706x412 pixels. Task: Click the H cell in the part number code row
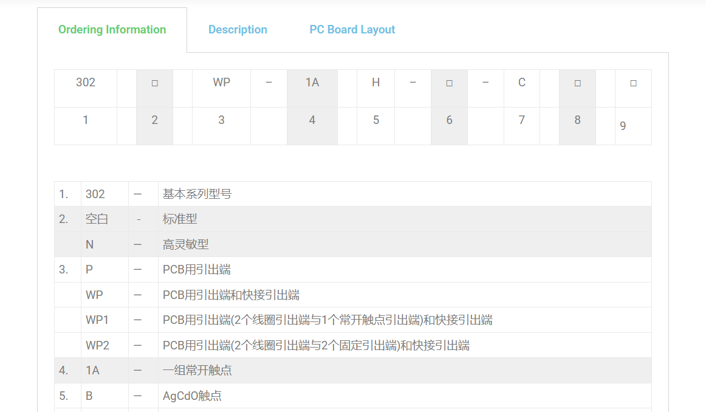click(375, 83)
